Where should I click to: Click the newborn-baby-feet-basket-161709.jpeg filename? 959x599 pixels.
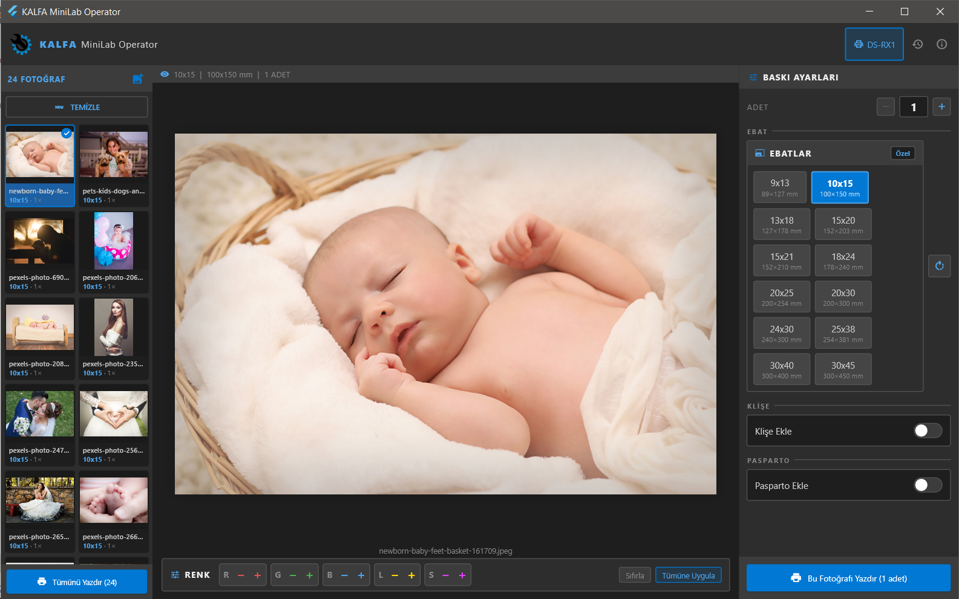(445, 551)
